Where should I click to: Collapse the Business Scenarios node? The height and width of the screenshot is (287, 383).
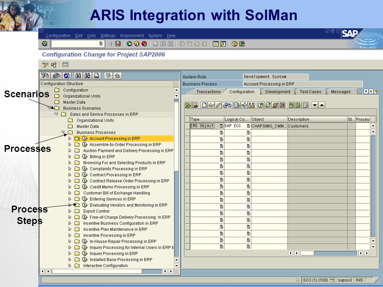pyautogui.click(x=49, y=108)
